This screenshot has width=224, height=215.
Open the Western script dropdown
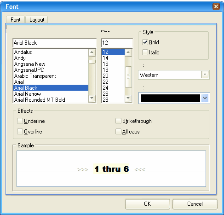[205, 75]
